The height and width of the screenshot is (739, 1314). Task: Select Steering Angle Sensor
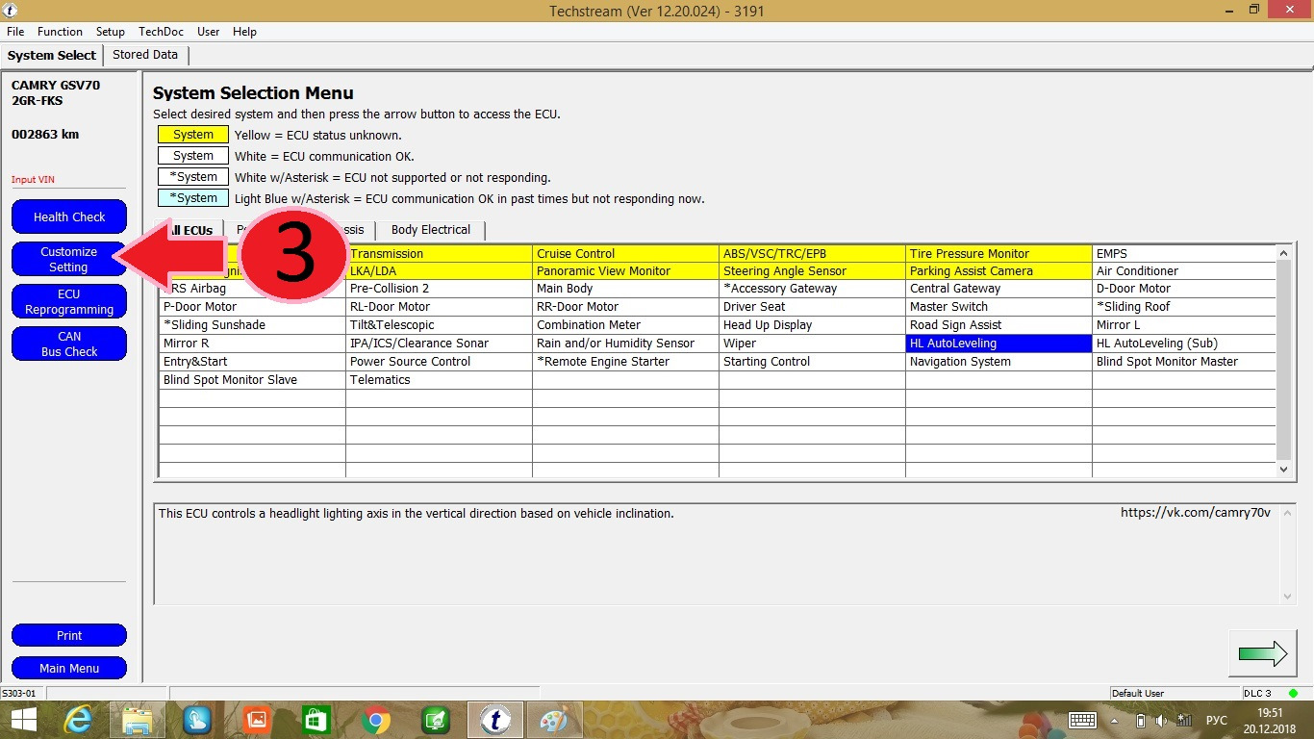point(812,271)
